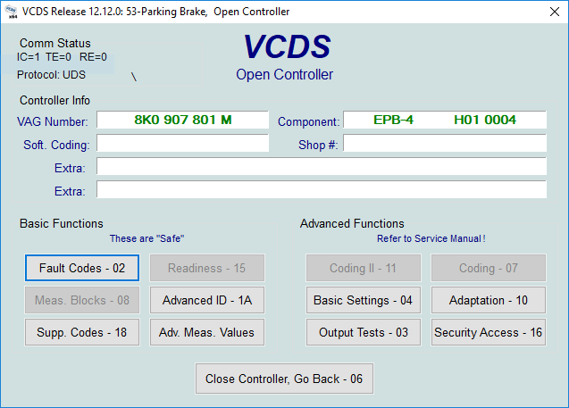The width and height of the screenshot is (569, 408).
Task: Open Supp. Codes - 18
Action: click(x=82, y=332)
